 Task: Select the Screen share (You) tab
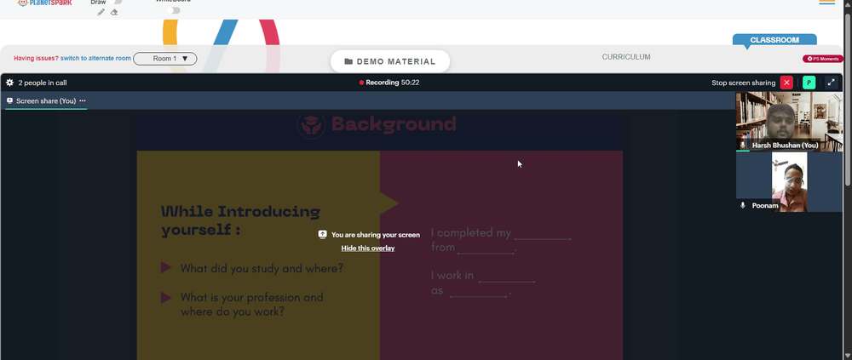(x=46, y=101)
